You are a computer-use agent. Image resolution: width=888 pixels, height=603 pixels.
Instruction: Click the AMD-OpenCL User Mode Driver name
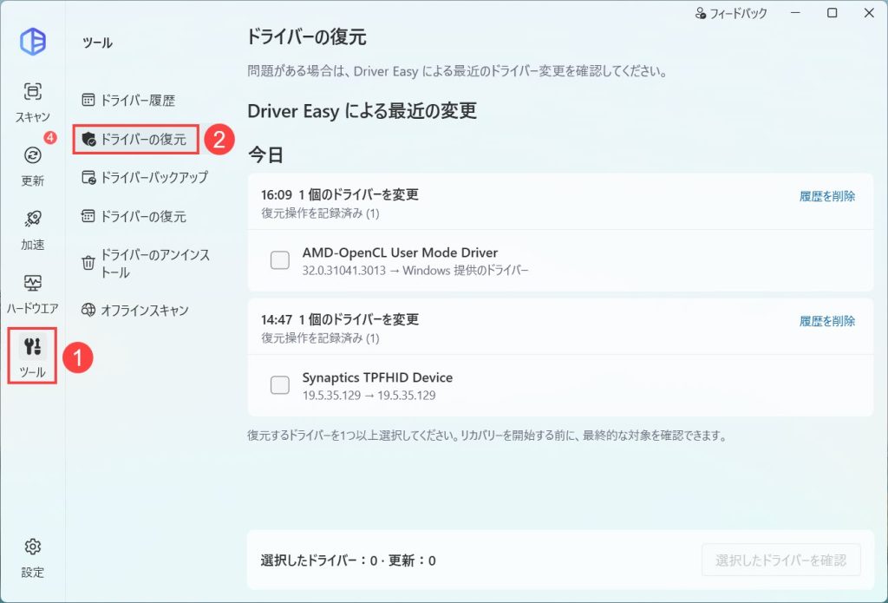point(400,252)
